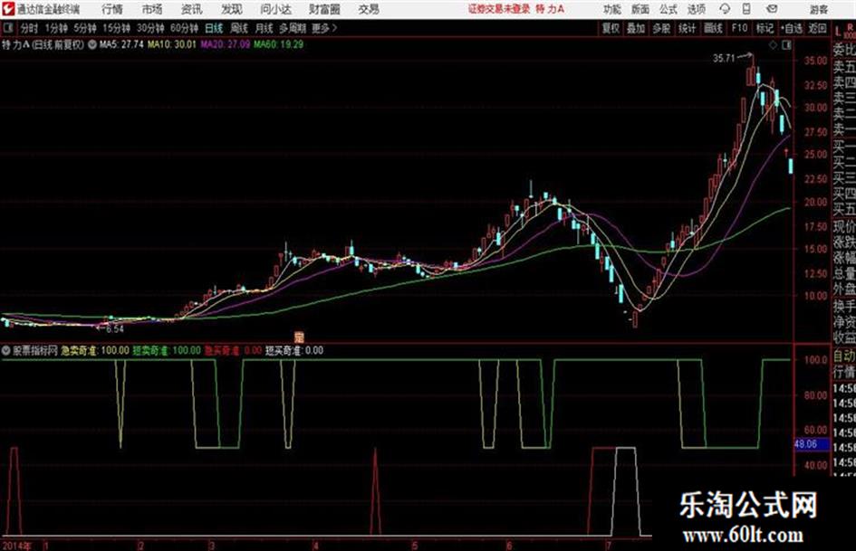The height and width of the screenshot is (551, 856).
Task: Select the 日线 daily period
Action: click(x=214, y=28)
